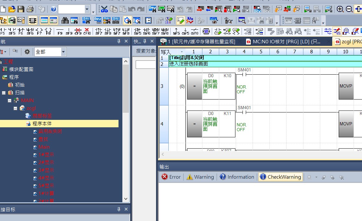Toggle the CheckWarning filter button
This screenshot has height=221, width=362.
click(280, 177)
